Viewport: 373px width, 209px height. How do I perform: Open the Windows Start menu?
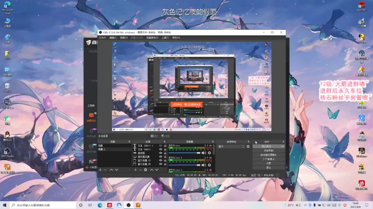[4, 205]
